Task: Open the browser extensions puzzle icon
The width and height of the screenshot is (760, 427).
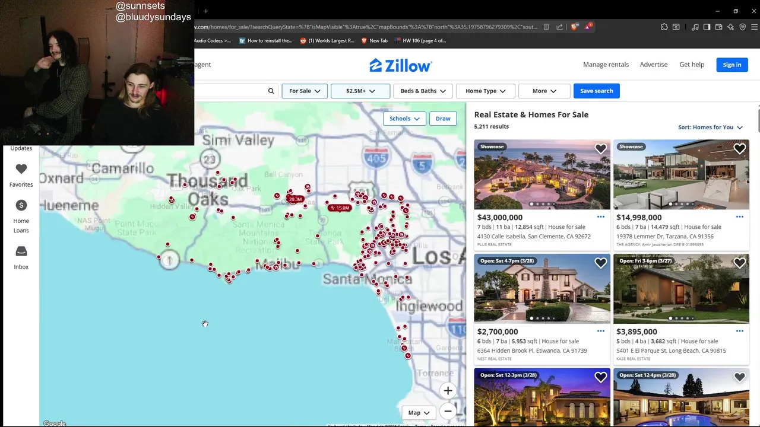Action: coord(664,27)
